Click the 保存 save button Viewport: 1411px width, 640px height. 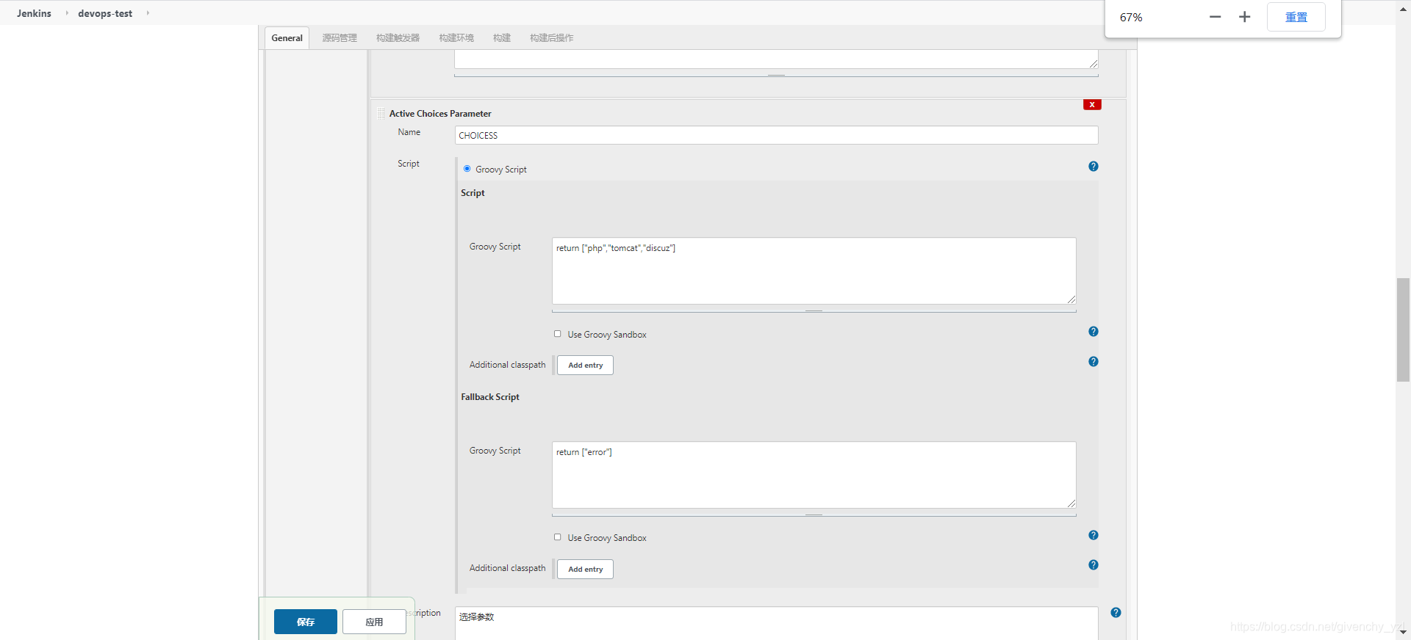306,622
